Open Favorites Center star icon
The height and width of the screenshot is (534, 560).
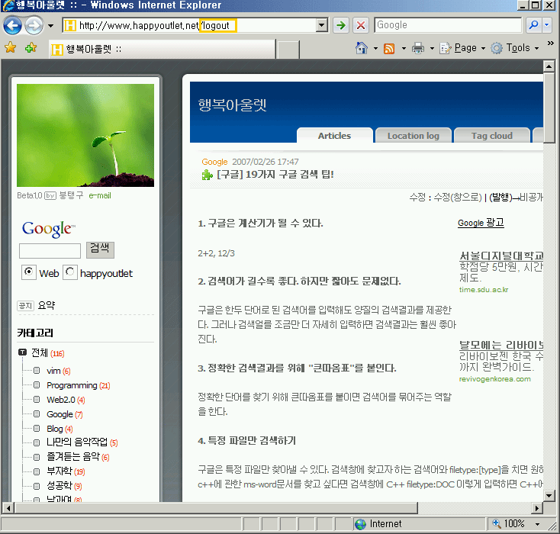(11, 47)
